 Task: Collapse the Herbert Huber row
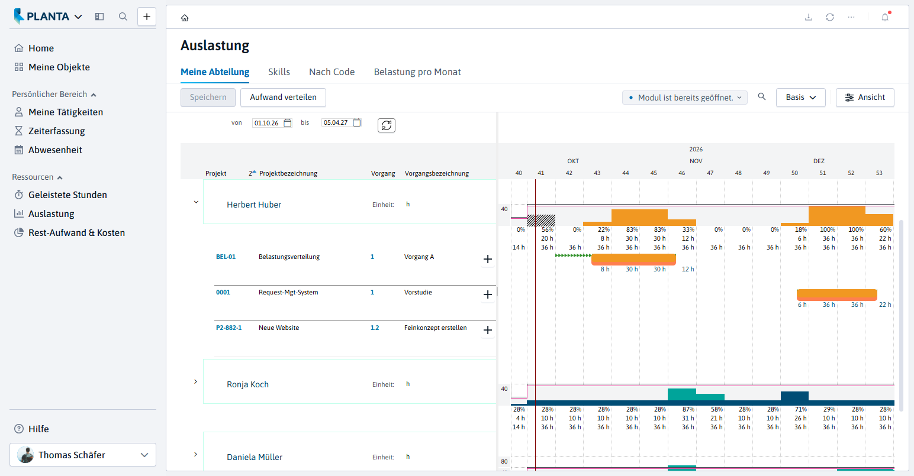point(196,202)
